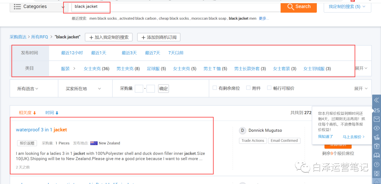
Task: Click the partially hidden orange quote button
Action: point(338,146)
